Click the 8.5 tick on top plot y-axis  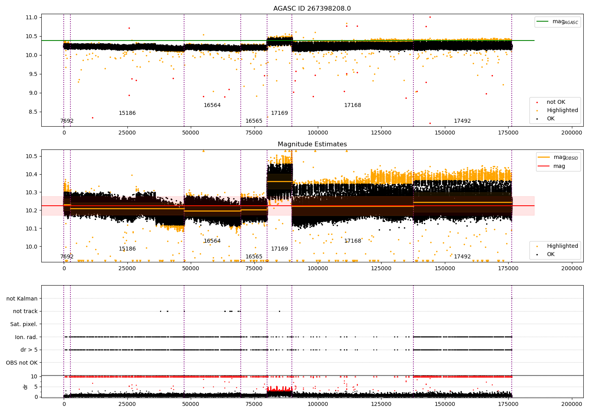pyautogui.click(x=33, y=112)
